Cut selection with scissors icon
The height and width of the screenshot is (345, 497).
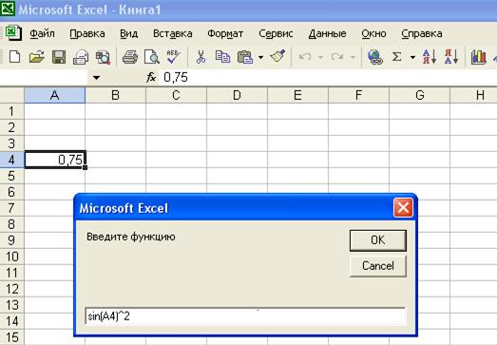pos(201,57)
